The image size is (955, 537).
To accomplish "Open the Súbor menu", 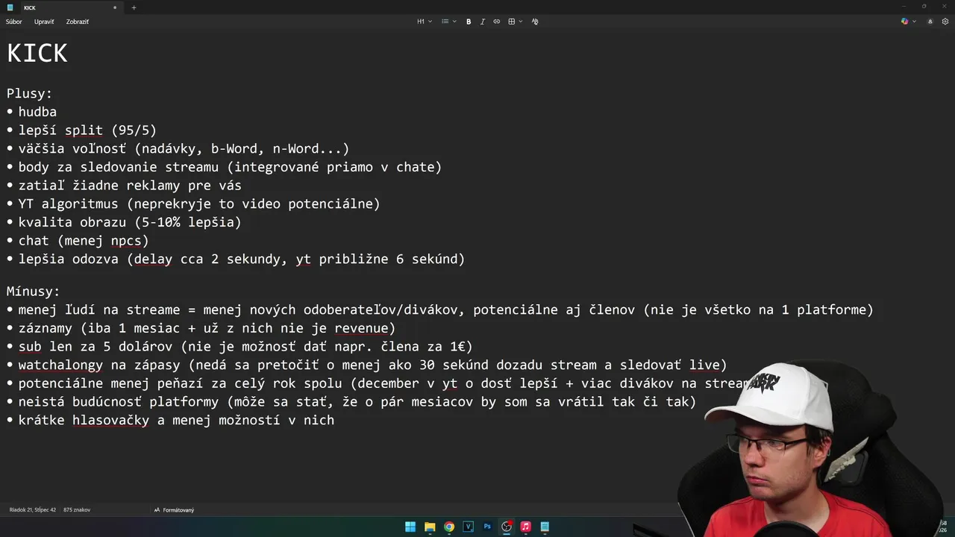I will click(14, 22).
